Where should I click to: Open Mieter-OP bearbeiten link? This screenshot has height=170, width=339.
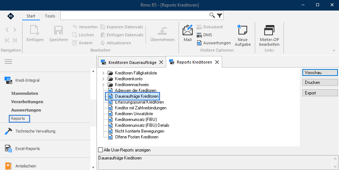coord(269,36)
